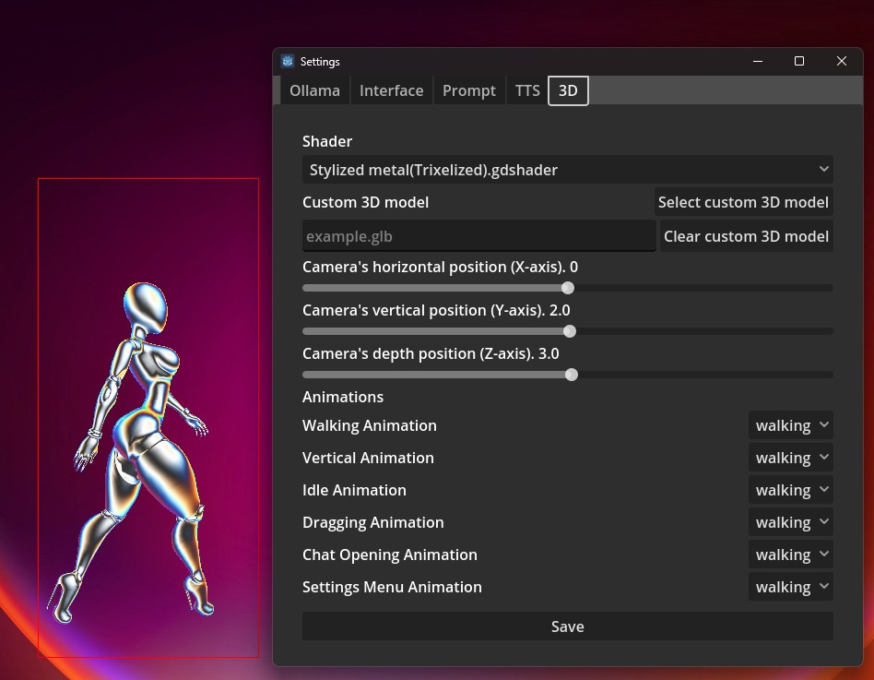
Task: Click the Save button
Action: (567, 626)
